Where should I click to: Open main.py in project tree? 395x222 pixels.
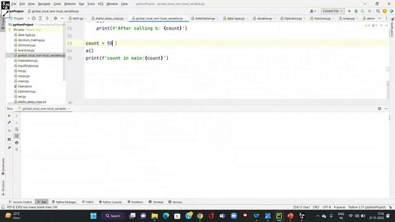tap(23, 81)
